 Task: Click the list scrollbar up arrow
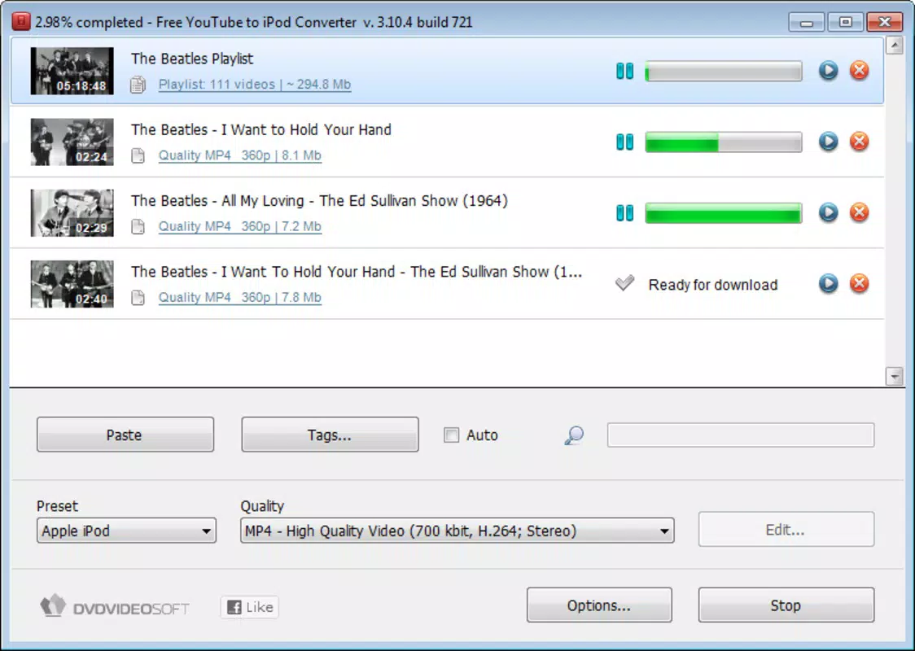(894, 45)
